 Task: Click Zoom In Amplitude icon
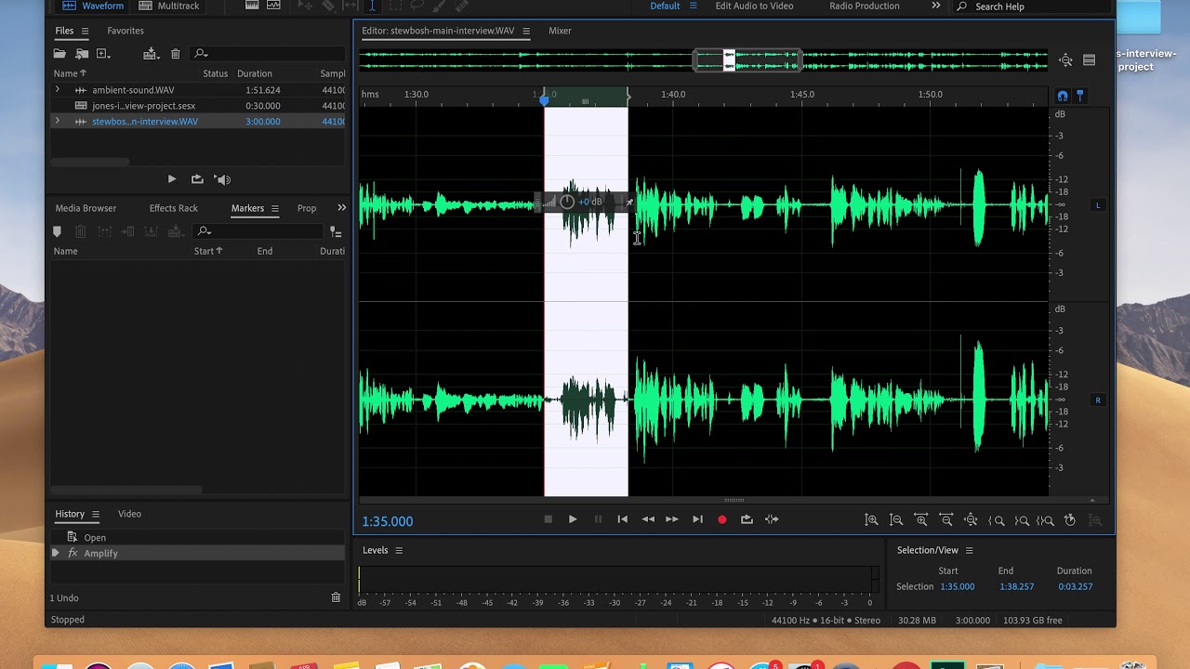[871, 520]
